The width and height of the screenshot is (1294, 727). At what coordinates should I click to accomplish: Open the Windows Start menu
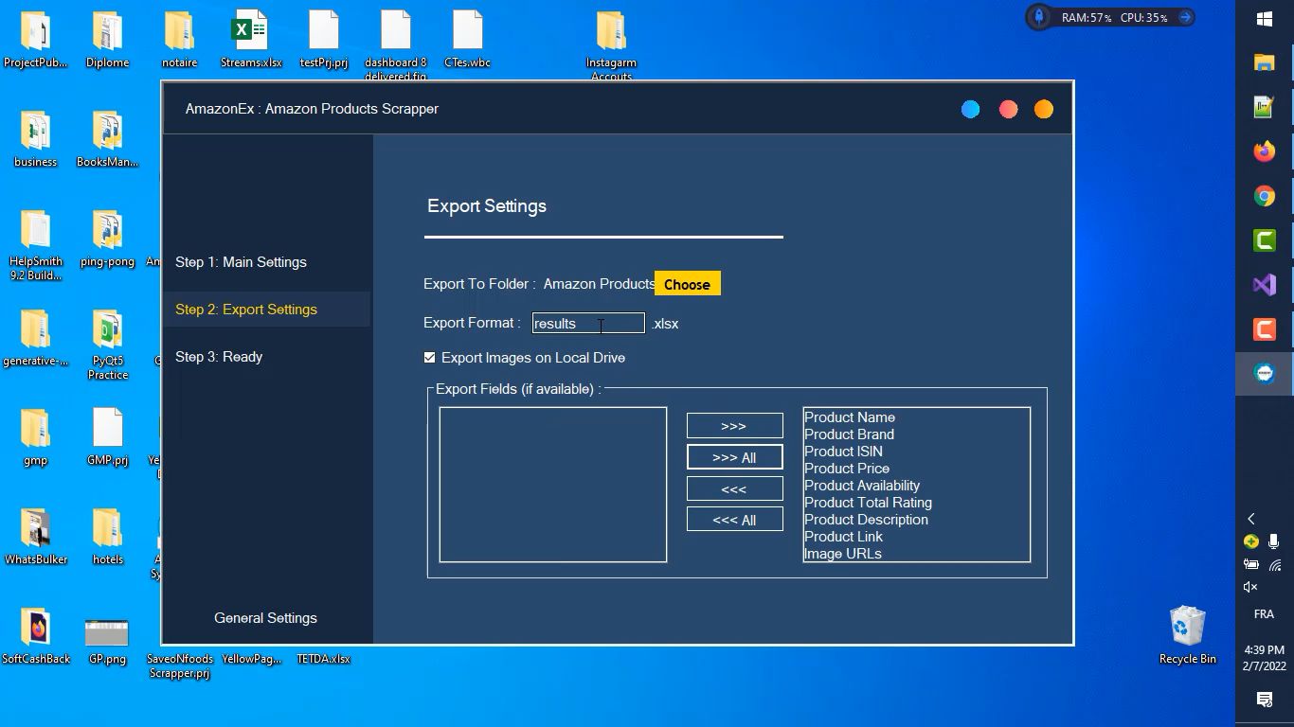(x=1264, y=19)
